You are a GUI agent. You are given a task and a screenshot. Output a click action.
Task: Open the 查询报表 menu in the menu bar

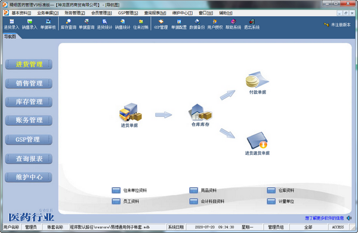155,13
